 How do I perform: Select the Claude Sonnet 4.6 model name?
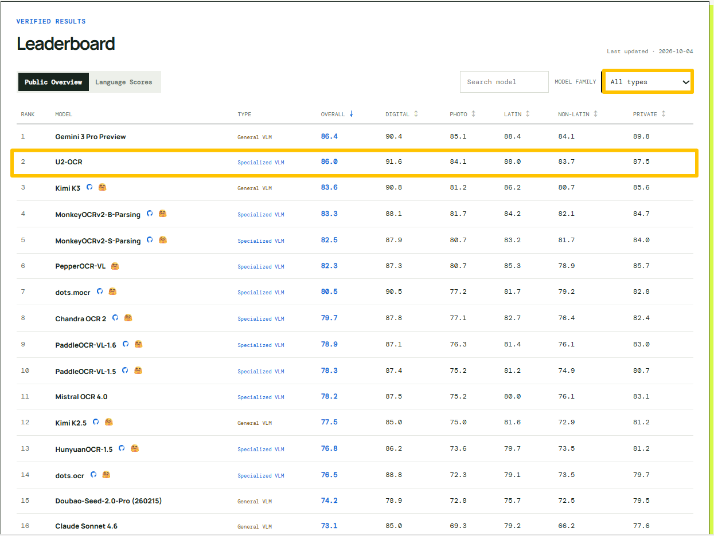click(87, 526)
